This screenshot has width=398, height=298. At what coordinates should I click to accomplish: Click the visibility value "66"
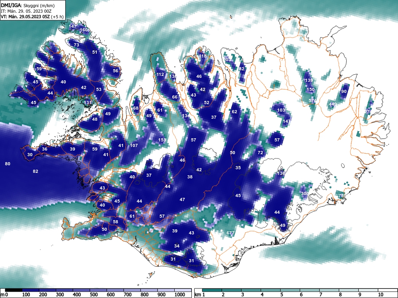tap(175, 97)
